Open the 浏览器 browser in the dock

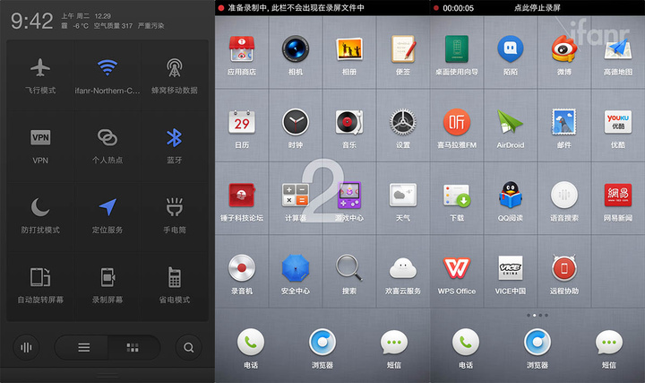point(322,343)
